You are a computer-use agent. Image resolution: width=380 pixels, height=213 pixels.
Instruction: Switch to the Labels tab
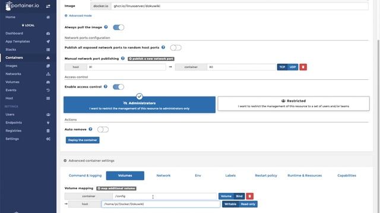[230, 176]
